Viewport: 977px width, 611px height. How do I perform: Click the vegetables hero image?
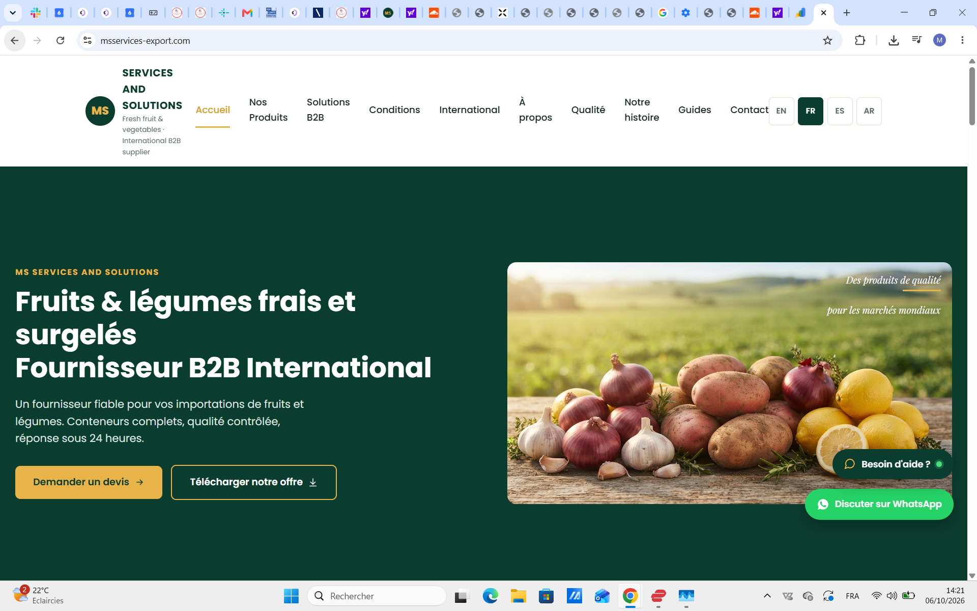tap(729, 383)
